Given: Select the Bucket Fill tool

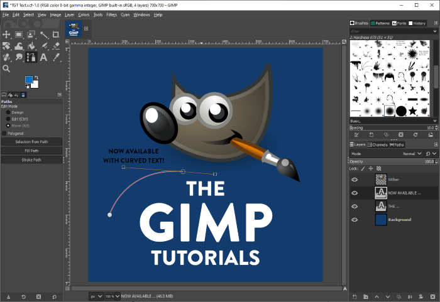Looking at the screenshot, I should coord(31,46).
